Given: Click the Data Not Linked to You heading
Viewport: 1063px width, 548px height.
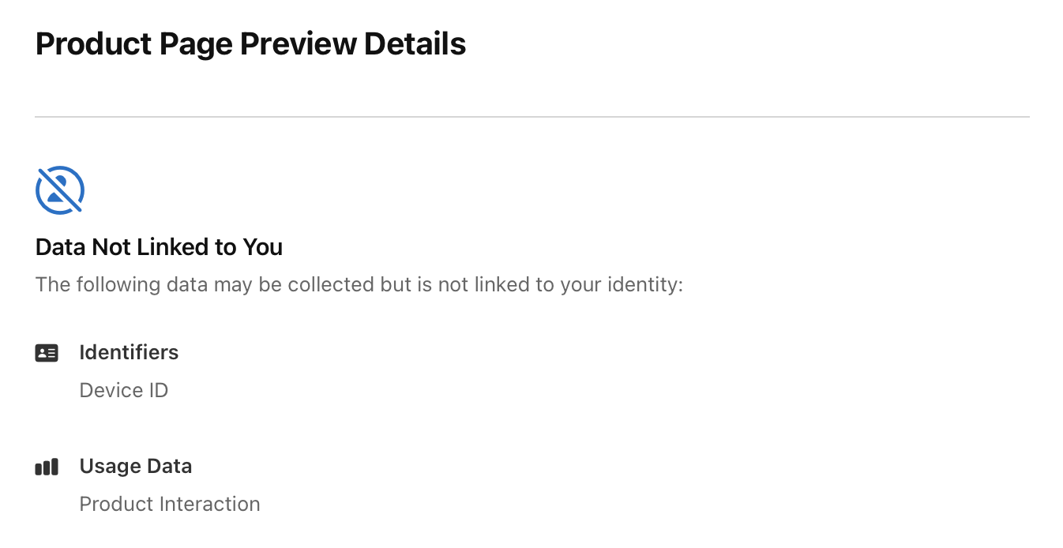Looking at the screenshot, I should click(x=159, y=247).
